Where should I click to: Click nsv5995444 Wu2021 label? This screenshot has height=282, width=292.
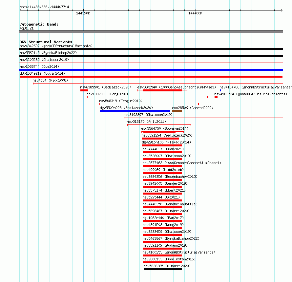click(x=161, y=197)
